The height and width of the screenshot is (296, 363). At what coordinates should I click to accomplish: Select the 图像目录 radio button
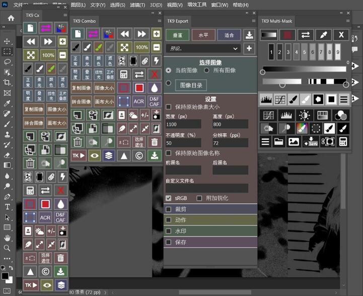click(169, 83)
